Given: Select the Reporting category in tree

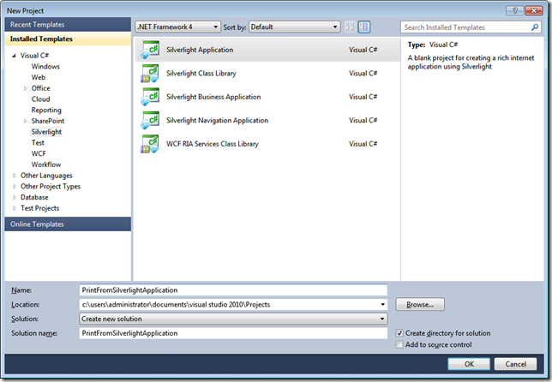Looking at the screenshot, I should coord(46,110).
